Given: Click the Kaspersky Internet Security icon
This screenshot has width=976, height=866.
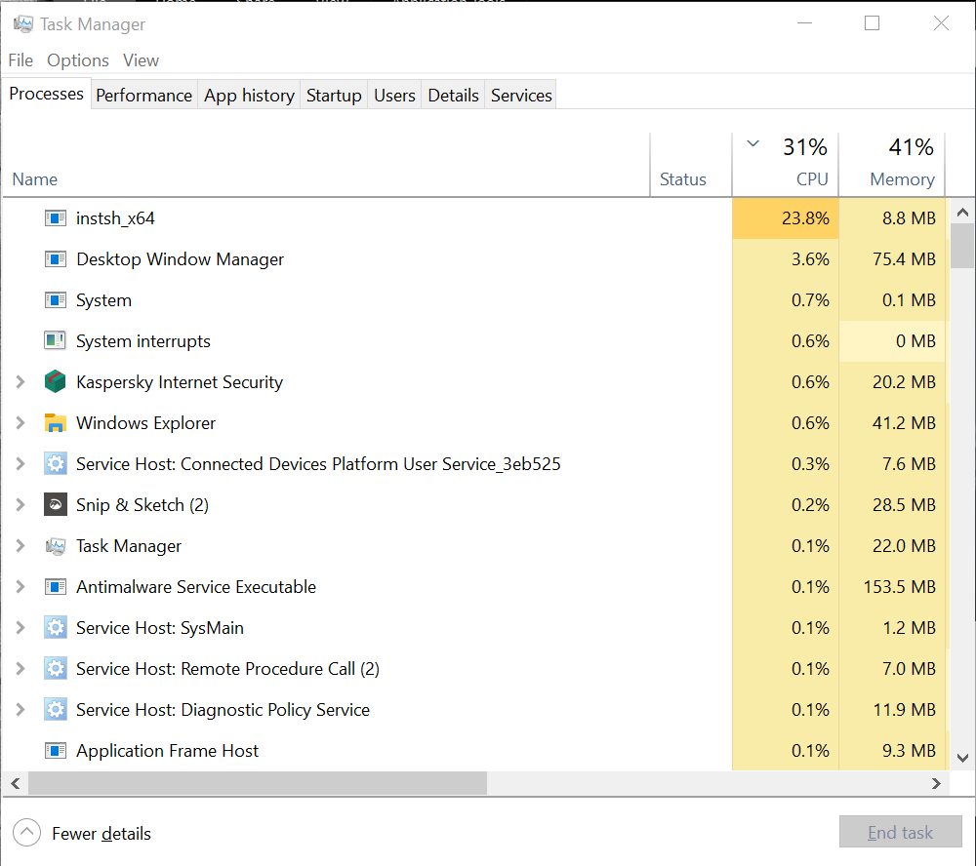Looking at the screenshot, I should click(56, 382).
